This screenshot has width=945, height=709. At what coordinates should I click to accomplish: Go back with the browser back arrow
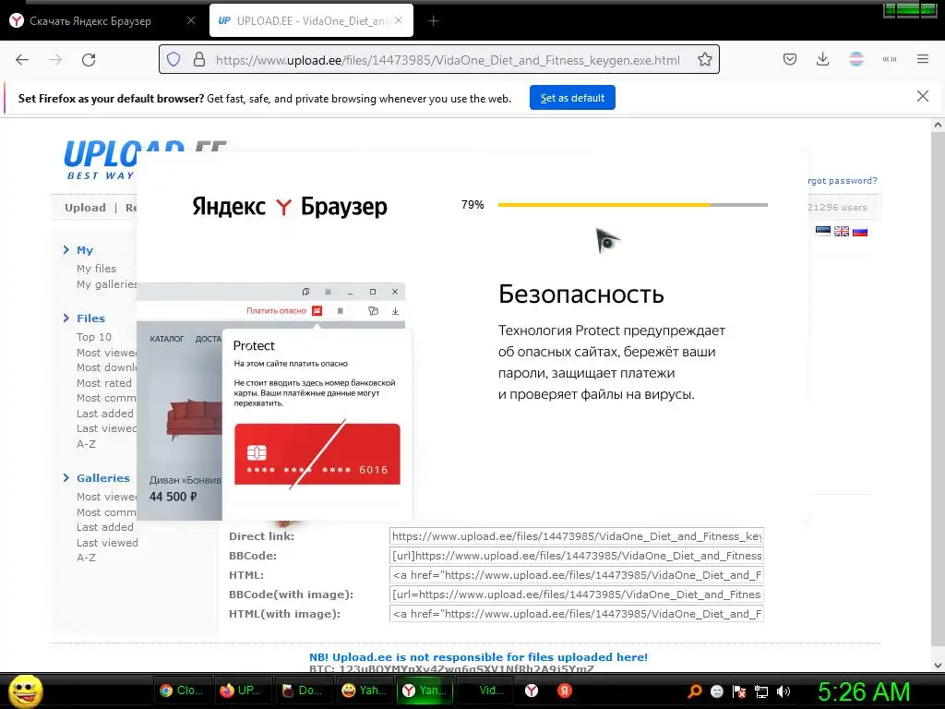coord(22,60)
